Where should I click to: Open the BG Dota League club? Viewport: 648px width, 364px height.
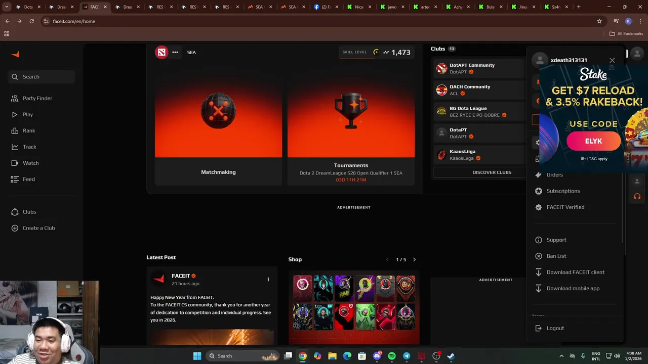[x=478, y=111]
